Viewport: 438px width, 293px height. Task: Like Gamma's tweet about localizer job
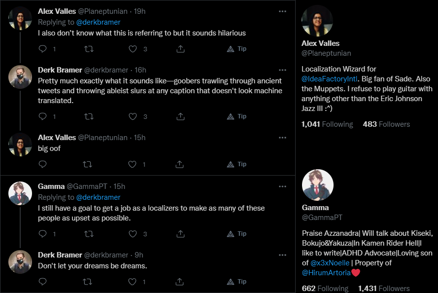[x=133, y=234]
